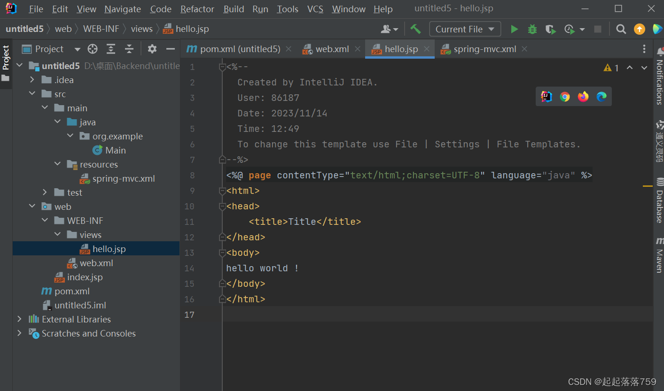Collapse the WEB-INF folder
664x391 pixels.
click(45, 221)
